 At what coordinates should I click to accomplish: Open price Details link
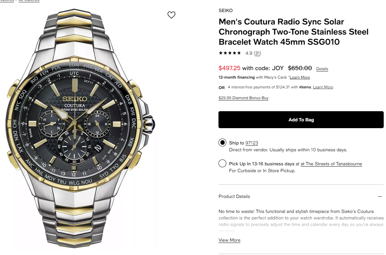click(x=322, y=69)
